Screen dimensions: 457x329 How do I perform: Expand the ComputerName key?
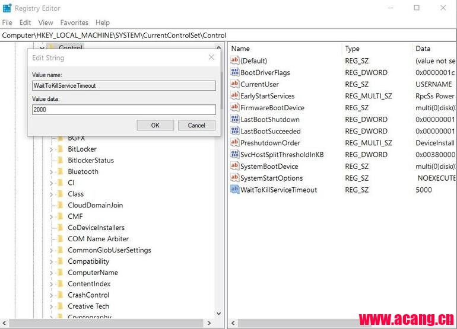51,273
